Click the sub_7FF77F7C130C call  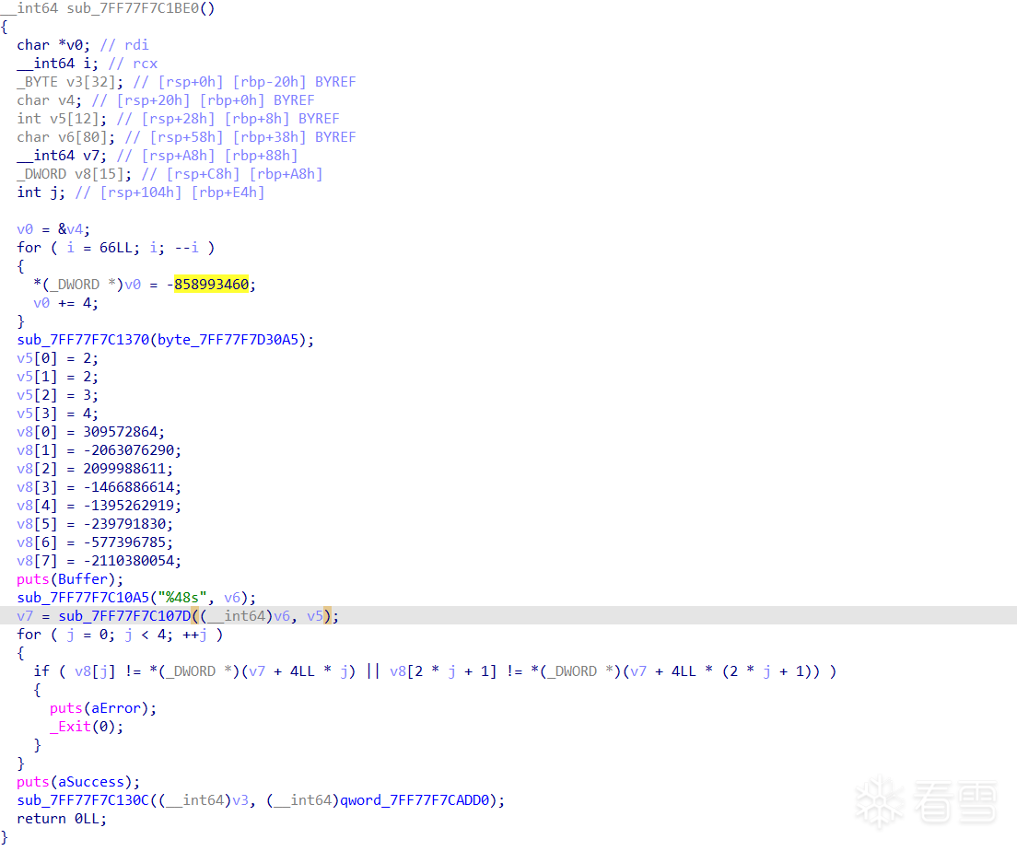(x=83, y=800)
